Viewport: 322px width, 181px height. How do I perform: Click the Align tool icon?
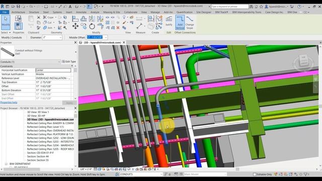75,19
